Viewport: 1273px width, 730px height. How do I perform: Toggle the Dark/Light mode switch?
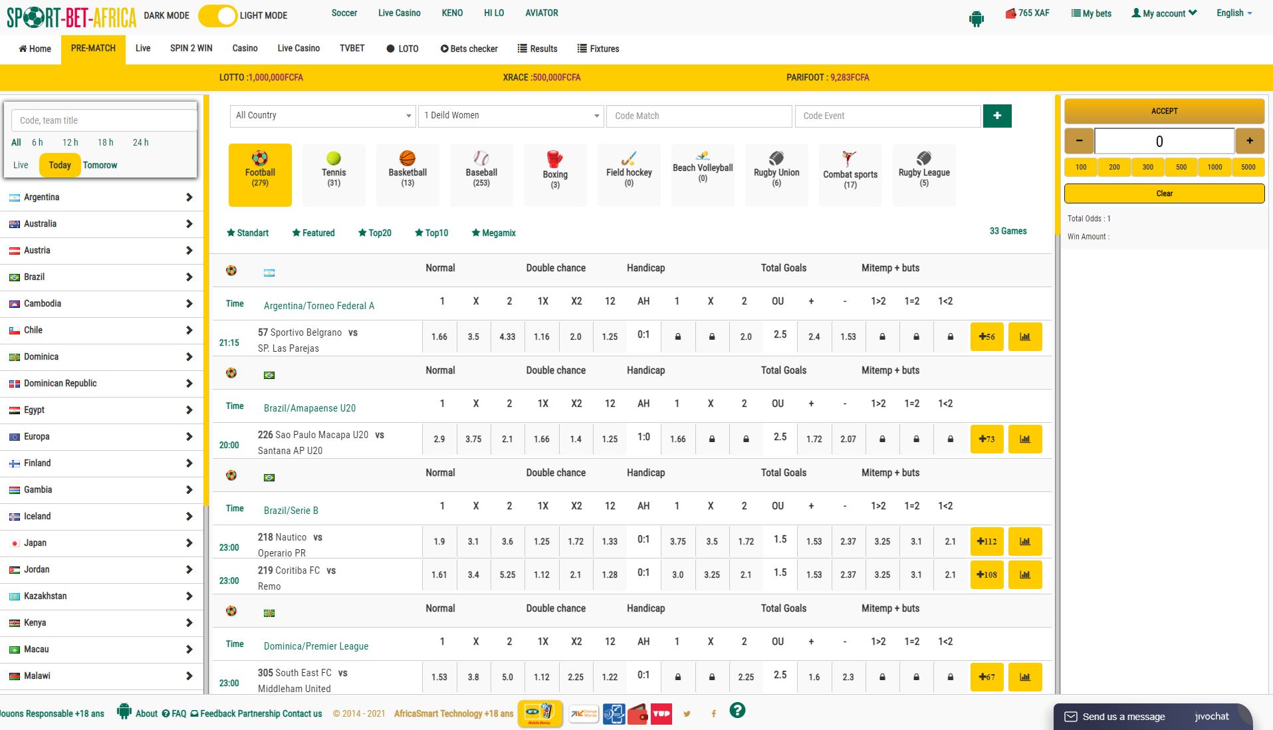(x=217, y=15)
